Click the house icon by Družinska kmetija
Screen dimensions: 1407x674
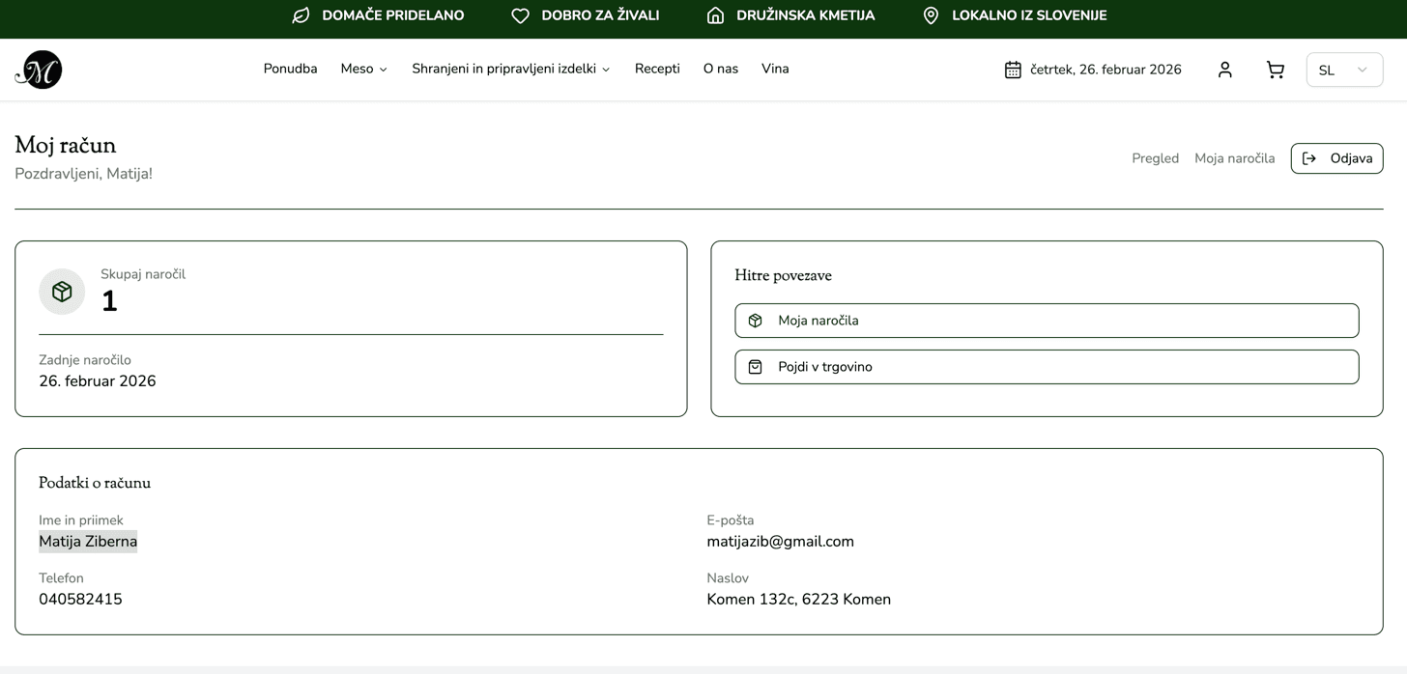tap(715, 15)
